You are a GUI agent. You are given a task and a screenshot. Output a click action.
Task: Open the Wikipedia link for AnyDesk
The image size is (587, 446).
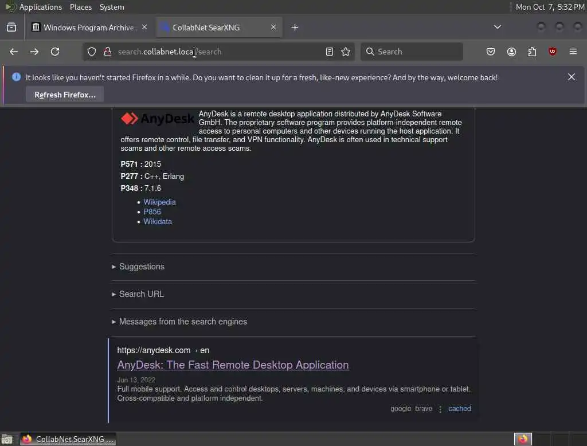tap(159, 202)
